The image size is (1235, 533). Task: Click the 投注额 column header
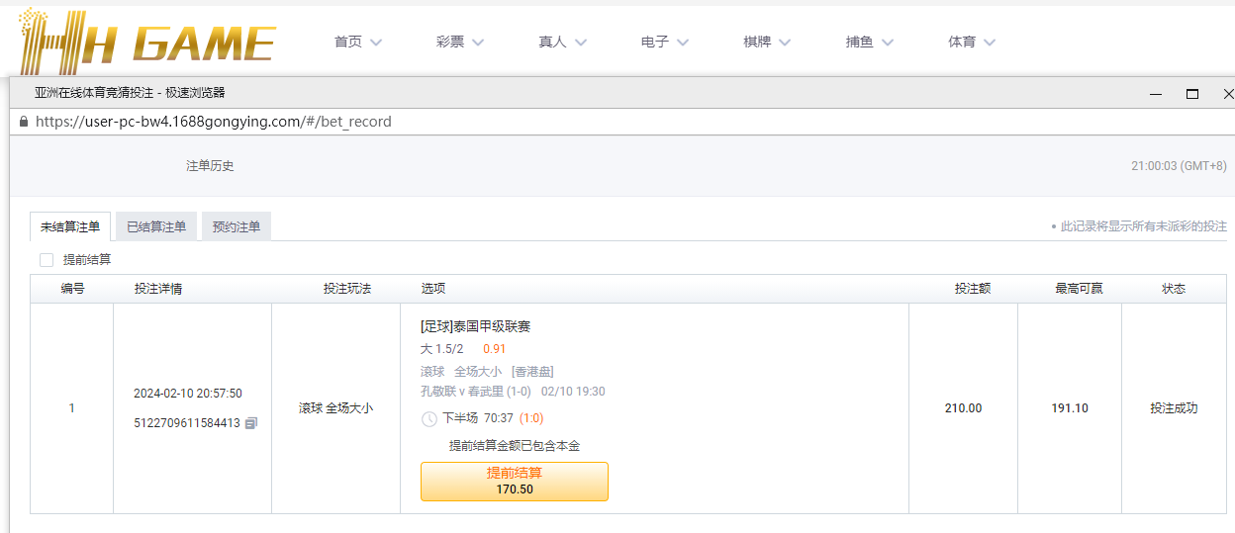pos(973,289)
